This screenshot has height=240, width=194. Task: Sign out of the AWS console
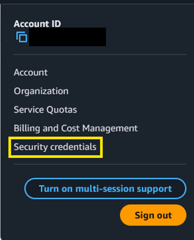tap(153, 215)
